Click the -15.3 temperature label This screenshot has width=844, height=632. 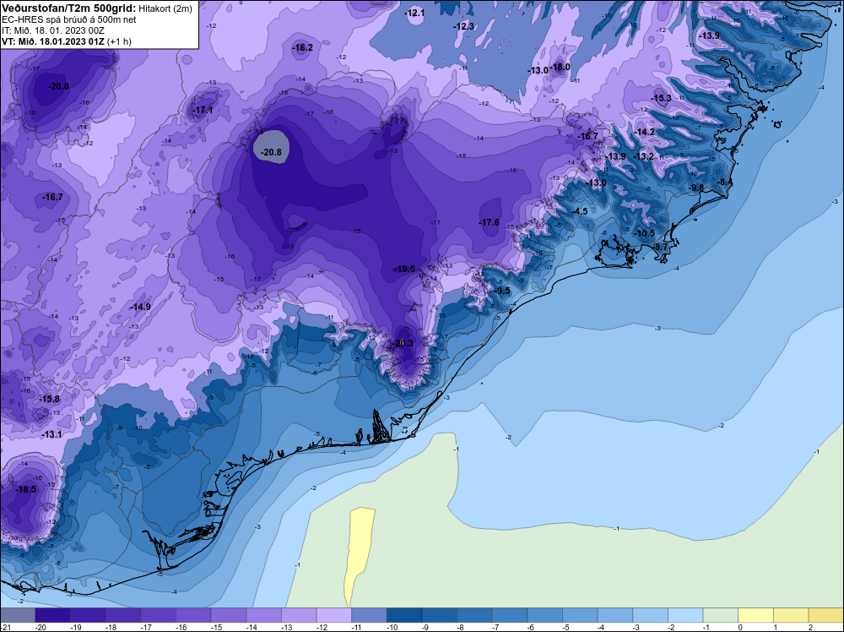(x=661, y=98)
